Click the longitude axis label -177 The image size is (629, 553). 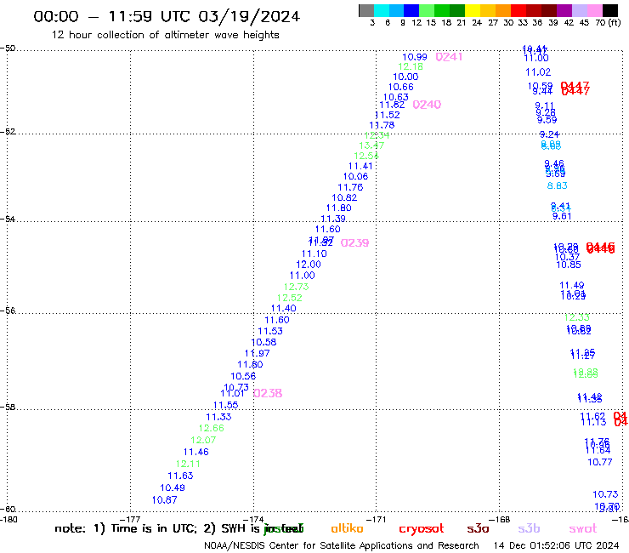tap(130, 519)
